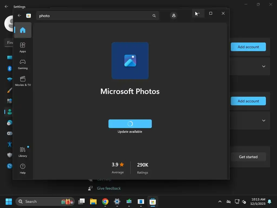Open Task View from the taskbar

(81, 201)
